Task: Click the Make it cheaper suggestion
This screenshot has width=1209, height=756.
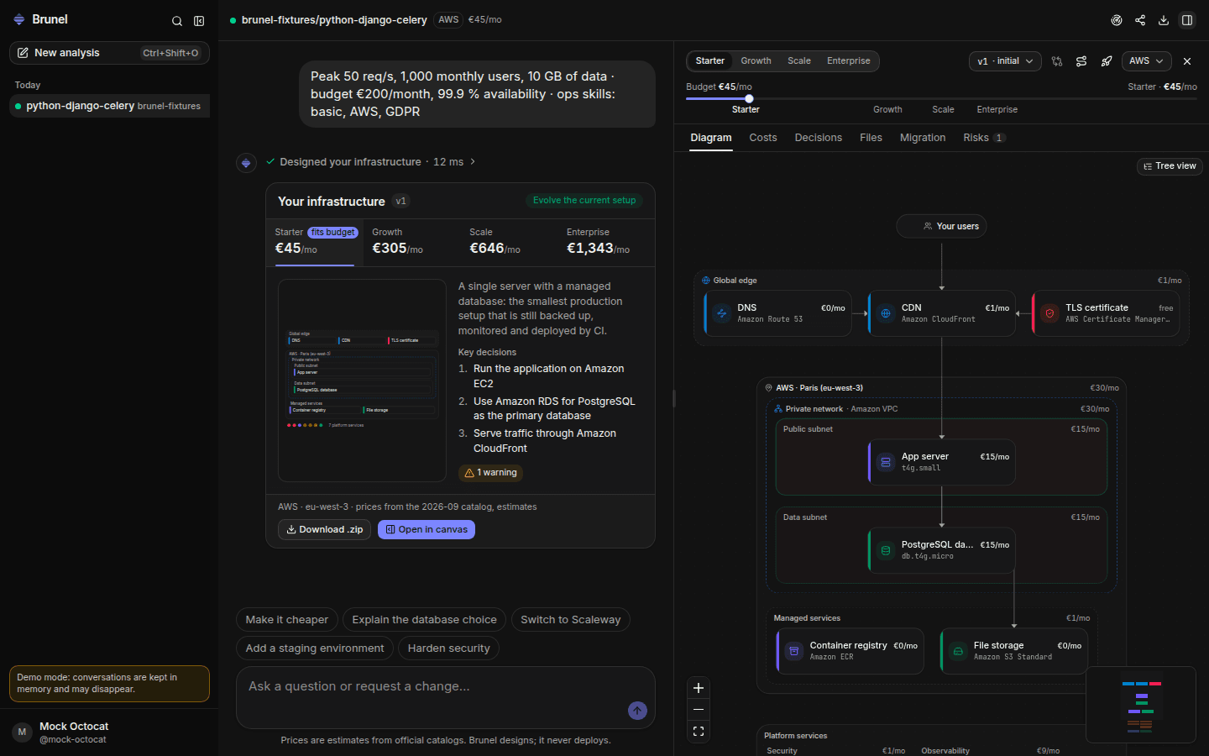Action: tap(287, 620)
